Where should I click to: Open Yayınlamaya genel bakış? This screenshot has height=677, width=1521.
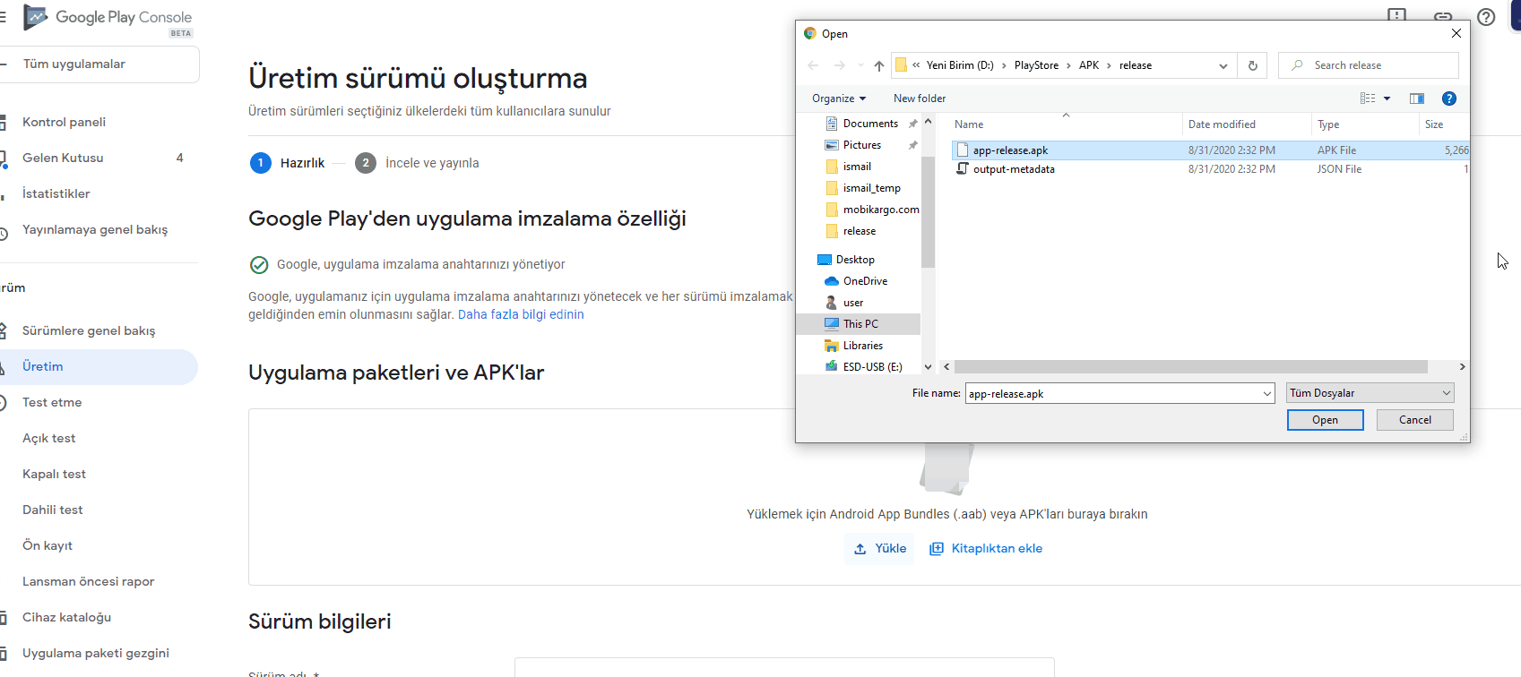[x=95, y=229]
